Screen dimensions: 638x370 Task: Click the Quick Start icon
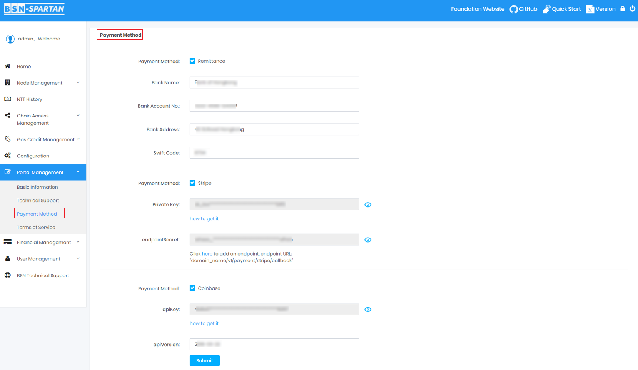coord(546,9)
